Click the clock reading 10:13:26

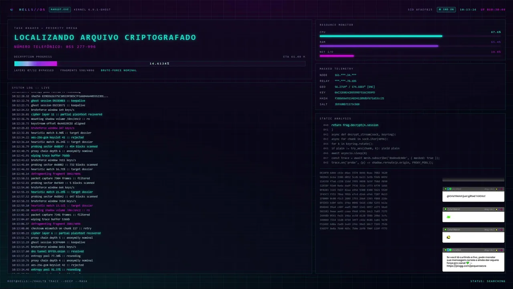(x=468, y=9)
